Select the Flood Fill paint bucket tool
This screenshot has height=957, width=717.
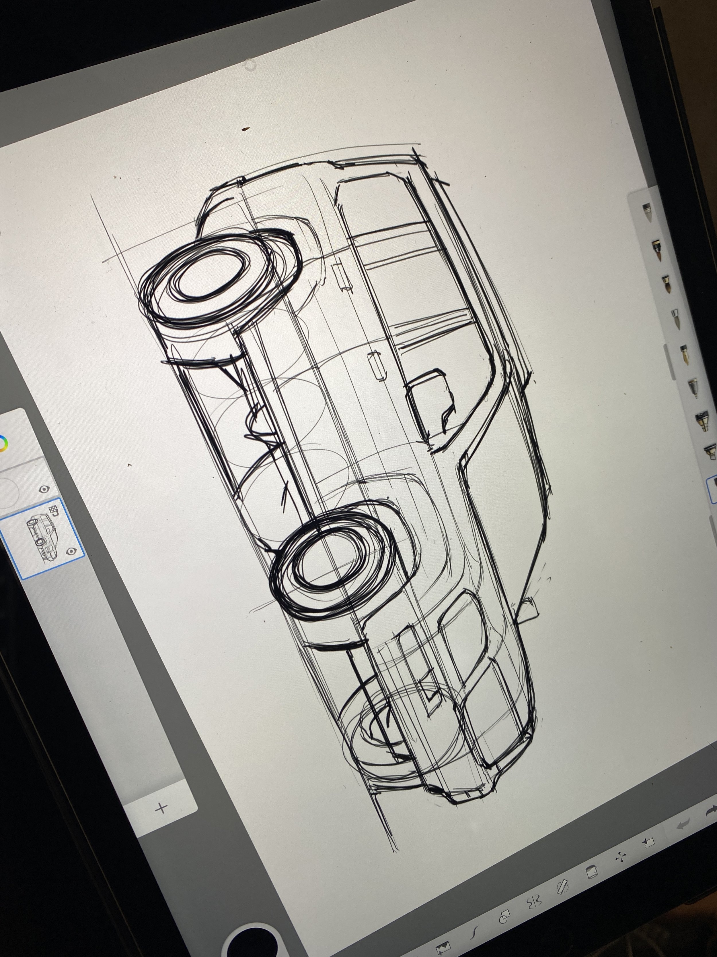pyautogui.click(x=591, y=871)
